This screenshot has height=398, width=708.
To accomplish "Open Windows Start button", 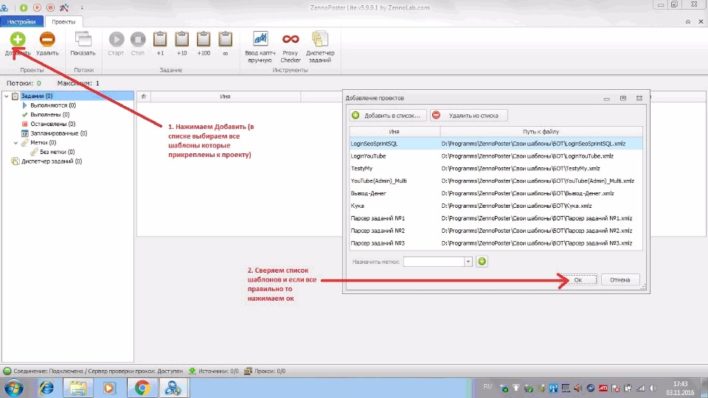I will tap(14, 388).
